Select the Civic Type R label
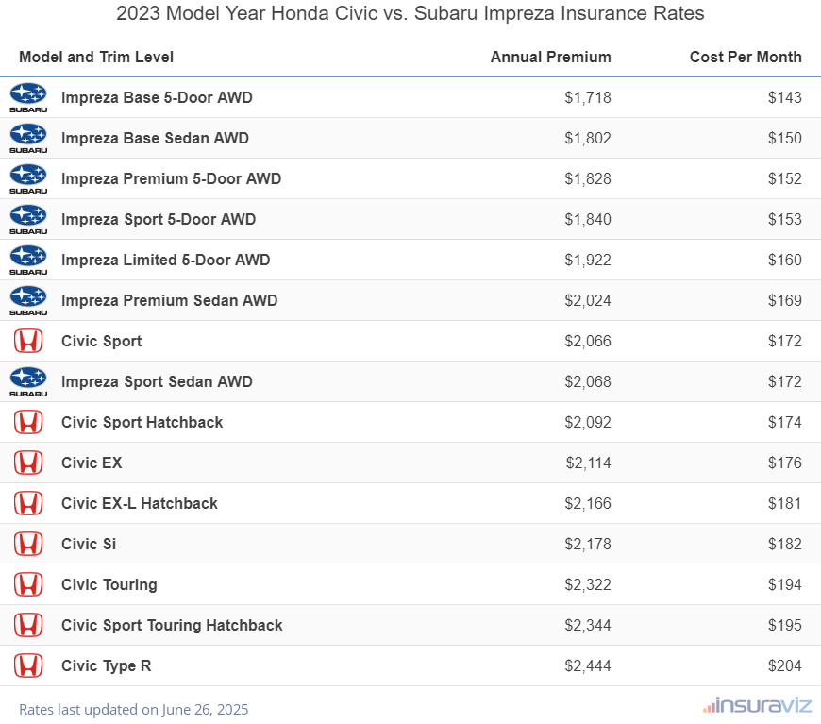The image size is (821, 724). 107,665
